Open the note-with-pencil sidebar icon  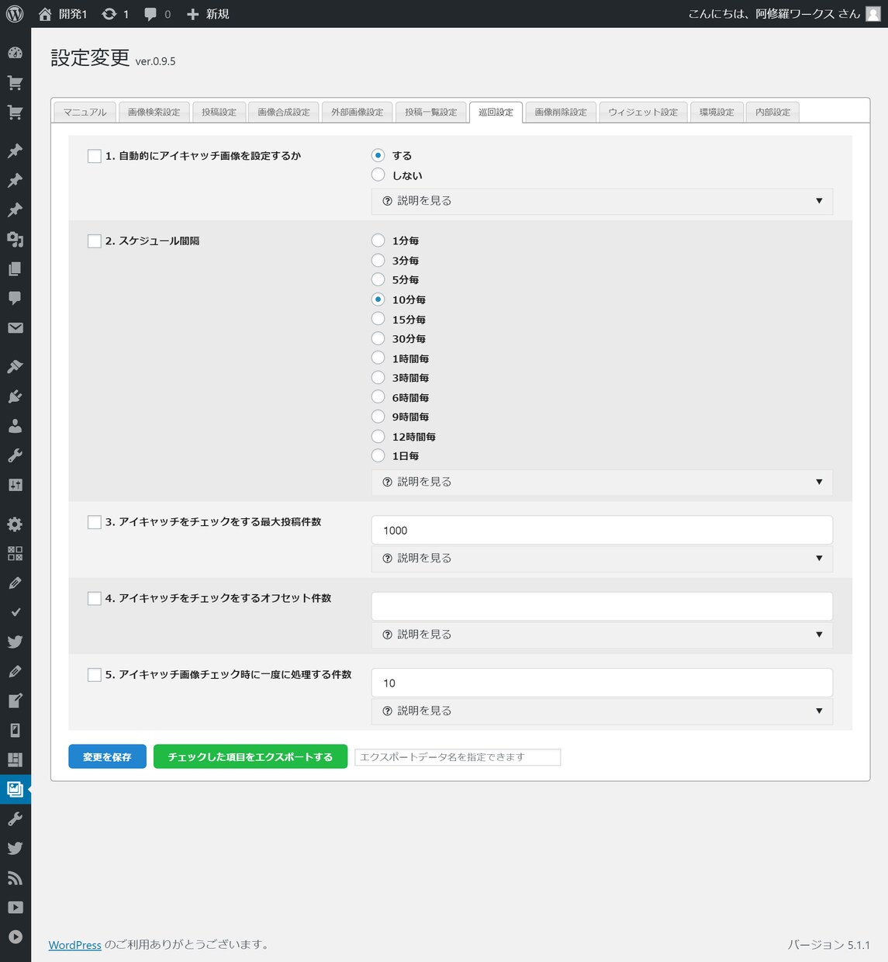[15, 701]
